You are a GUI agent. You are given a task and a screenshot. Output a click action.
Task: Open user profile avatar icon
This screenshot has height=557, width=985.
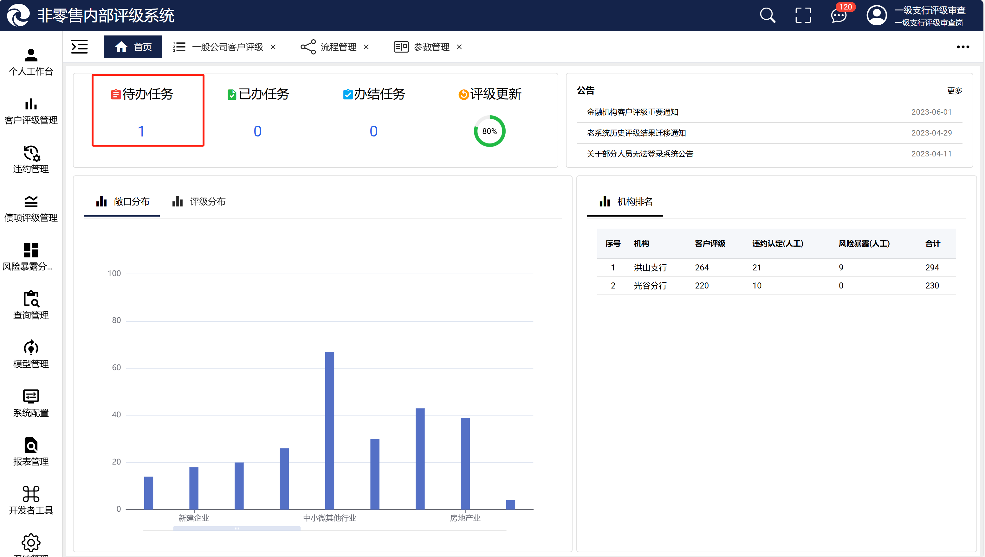[x=876, y=16]
